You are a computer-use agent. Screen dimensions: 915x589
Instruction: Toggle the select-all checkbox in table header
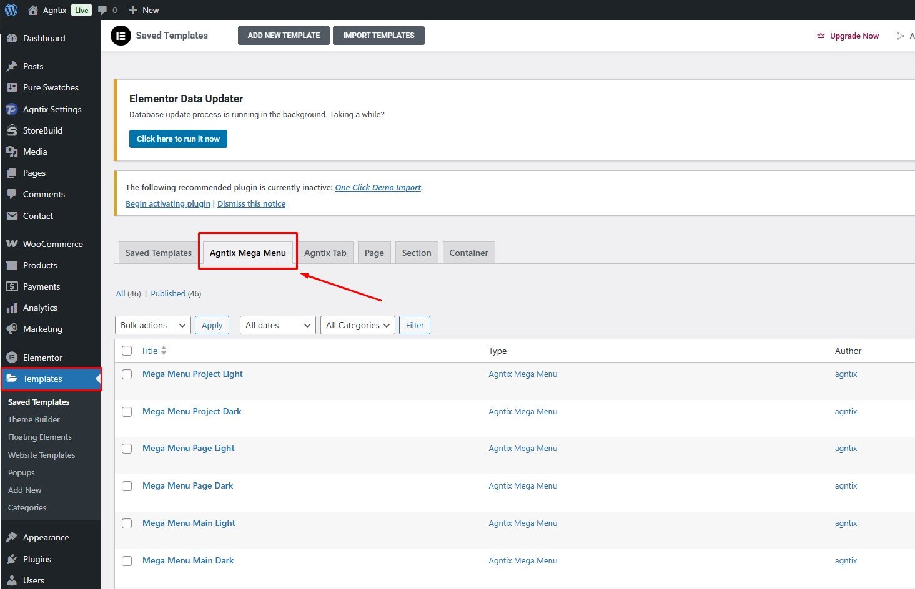click(x=127, y=351)
